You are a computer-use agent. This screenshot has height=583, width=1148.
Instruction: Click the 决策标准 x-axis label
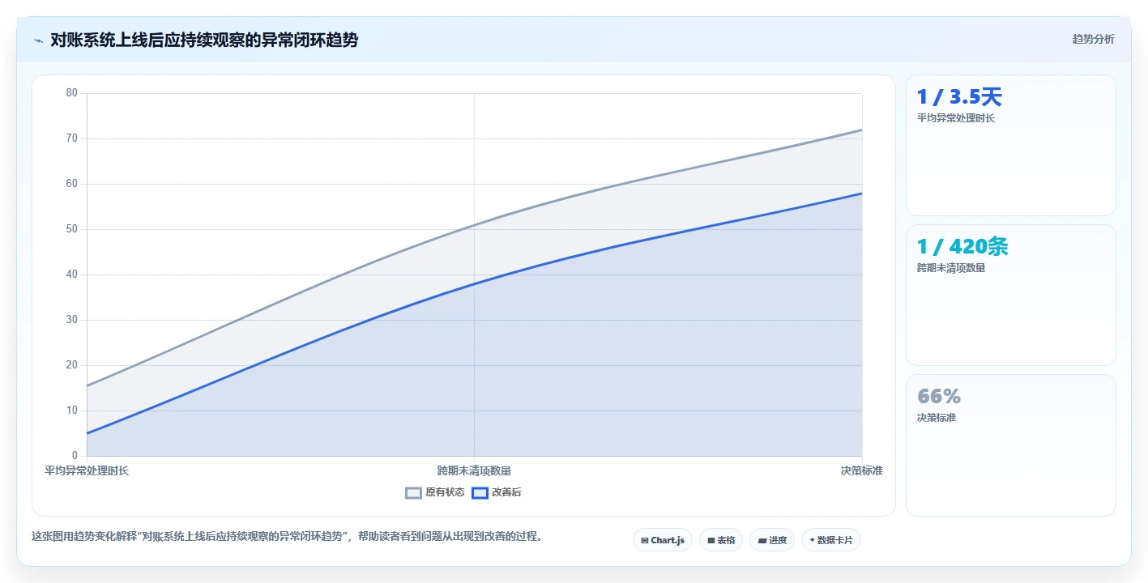click(862, 470)
